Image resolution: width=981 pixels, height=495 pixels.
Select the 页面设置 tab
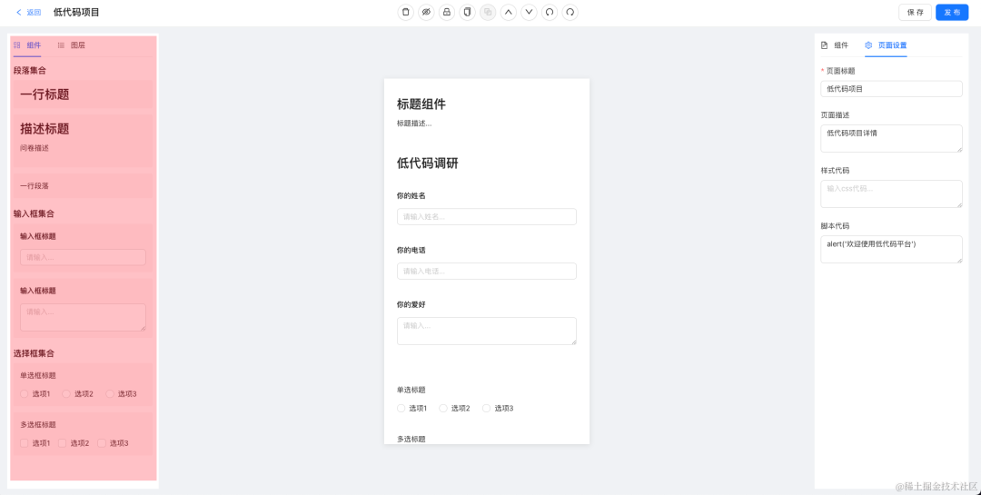886,45
